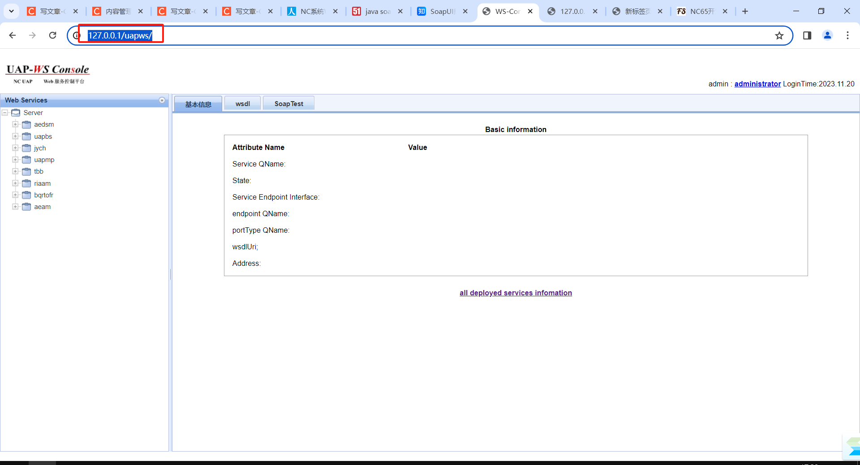Click the portType QName label
The height and width of the screenshot is (465, 860).
point(261,230)
